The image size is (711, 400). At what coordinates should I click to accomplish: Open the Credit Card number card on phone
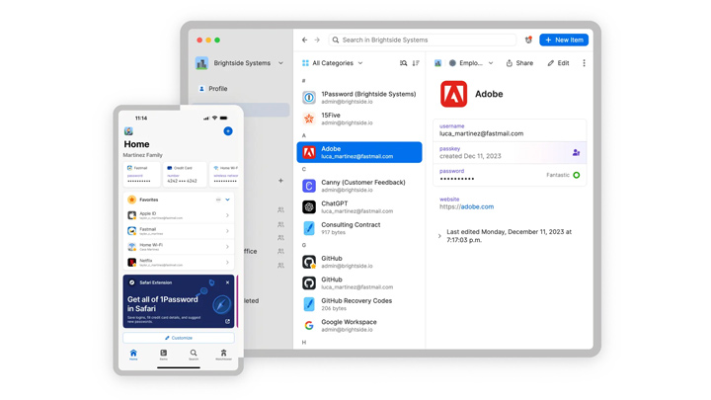184,174
